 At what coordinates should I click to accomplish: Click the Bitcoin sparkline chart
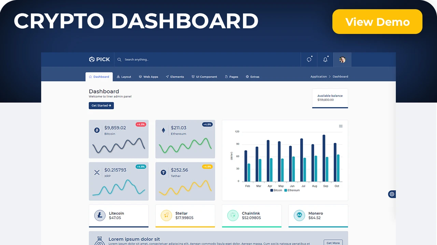[x=119, y=145]
